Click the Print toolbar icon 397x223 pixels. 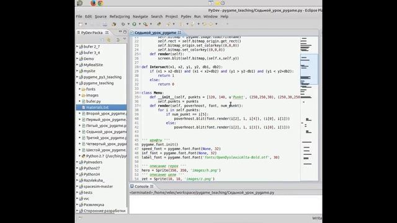pos(105,24)
